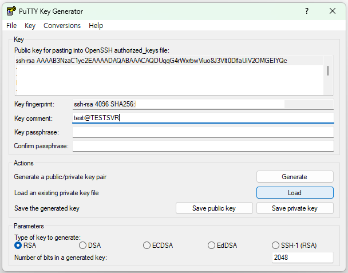
Task: Click the Load button
Action: click(295, 193)
